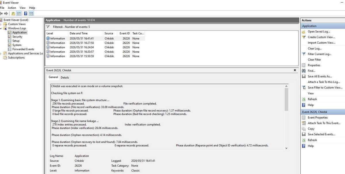Toggle the show/hide action pane icon
This screenshot has height=174, width=345.
tap(31, 14)
